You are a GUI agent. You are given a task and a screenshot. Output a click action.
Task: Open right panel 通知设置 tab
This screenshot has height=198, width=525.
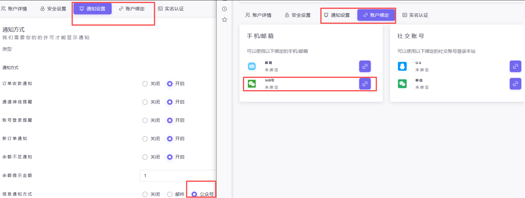pos(337,15)
